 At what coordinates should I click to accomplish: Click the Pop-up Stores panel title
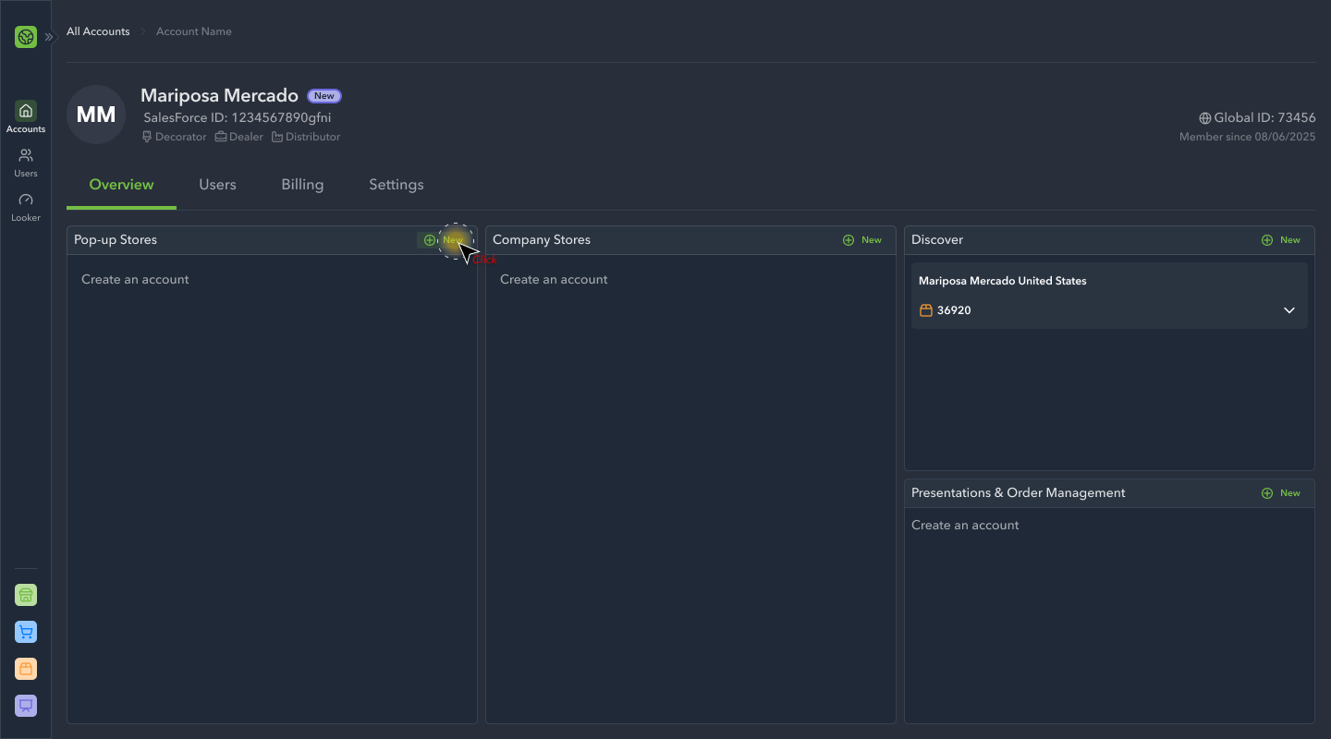(x=116, y=240)
